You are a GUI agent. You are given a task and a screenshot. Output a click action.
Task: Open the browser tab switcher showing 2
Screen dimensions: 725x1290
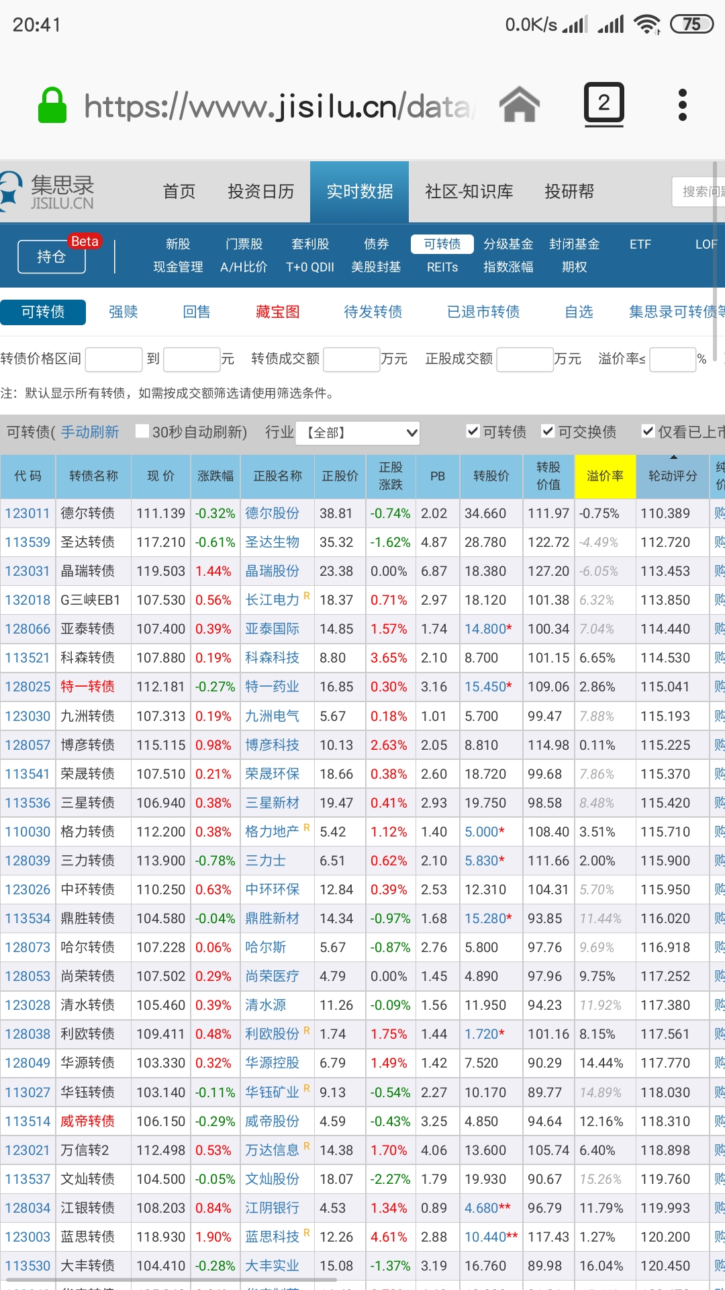603,104
